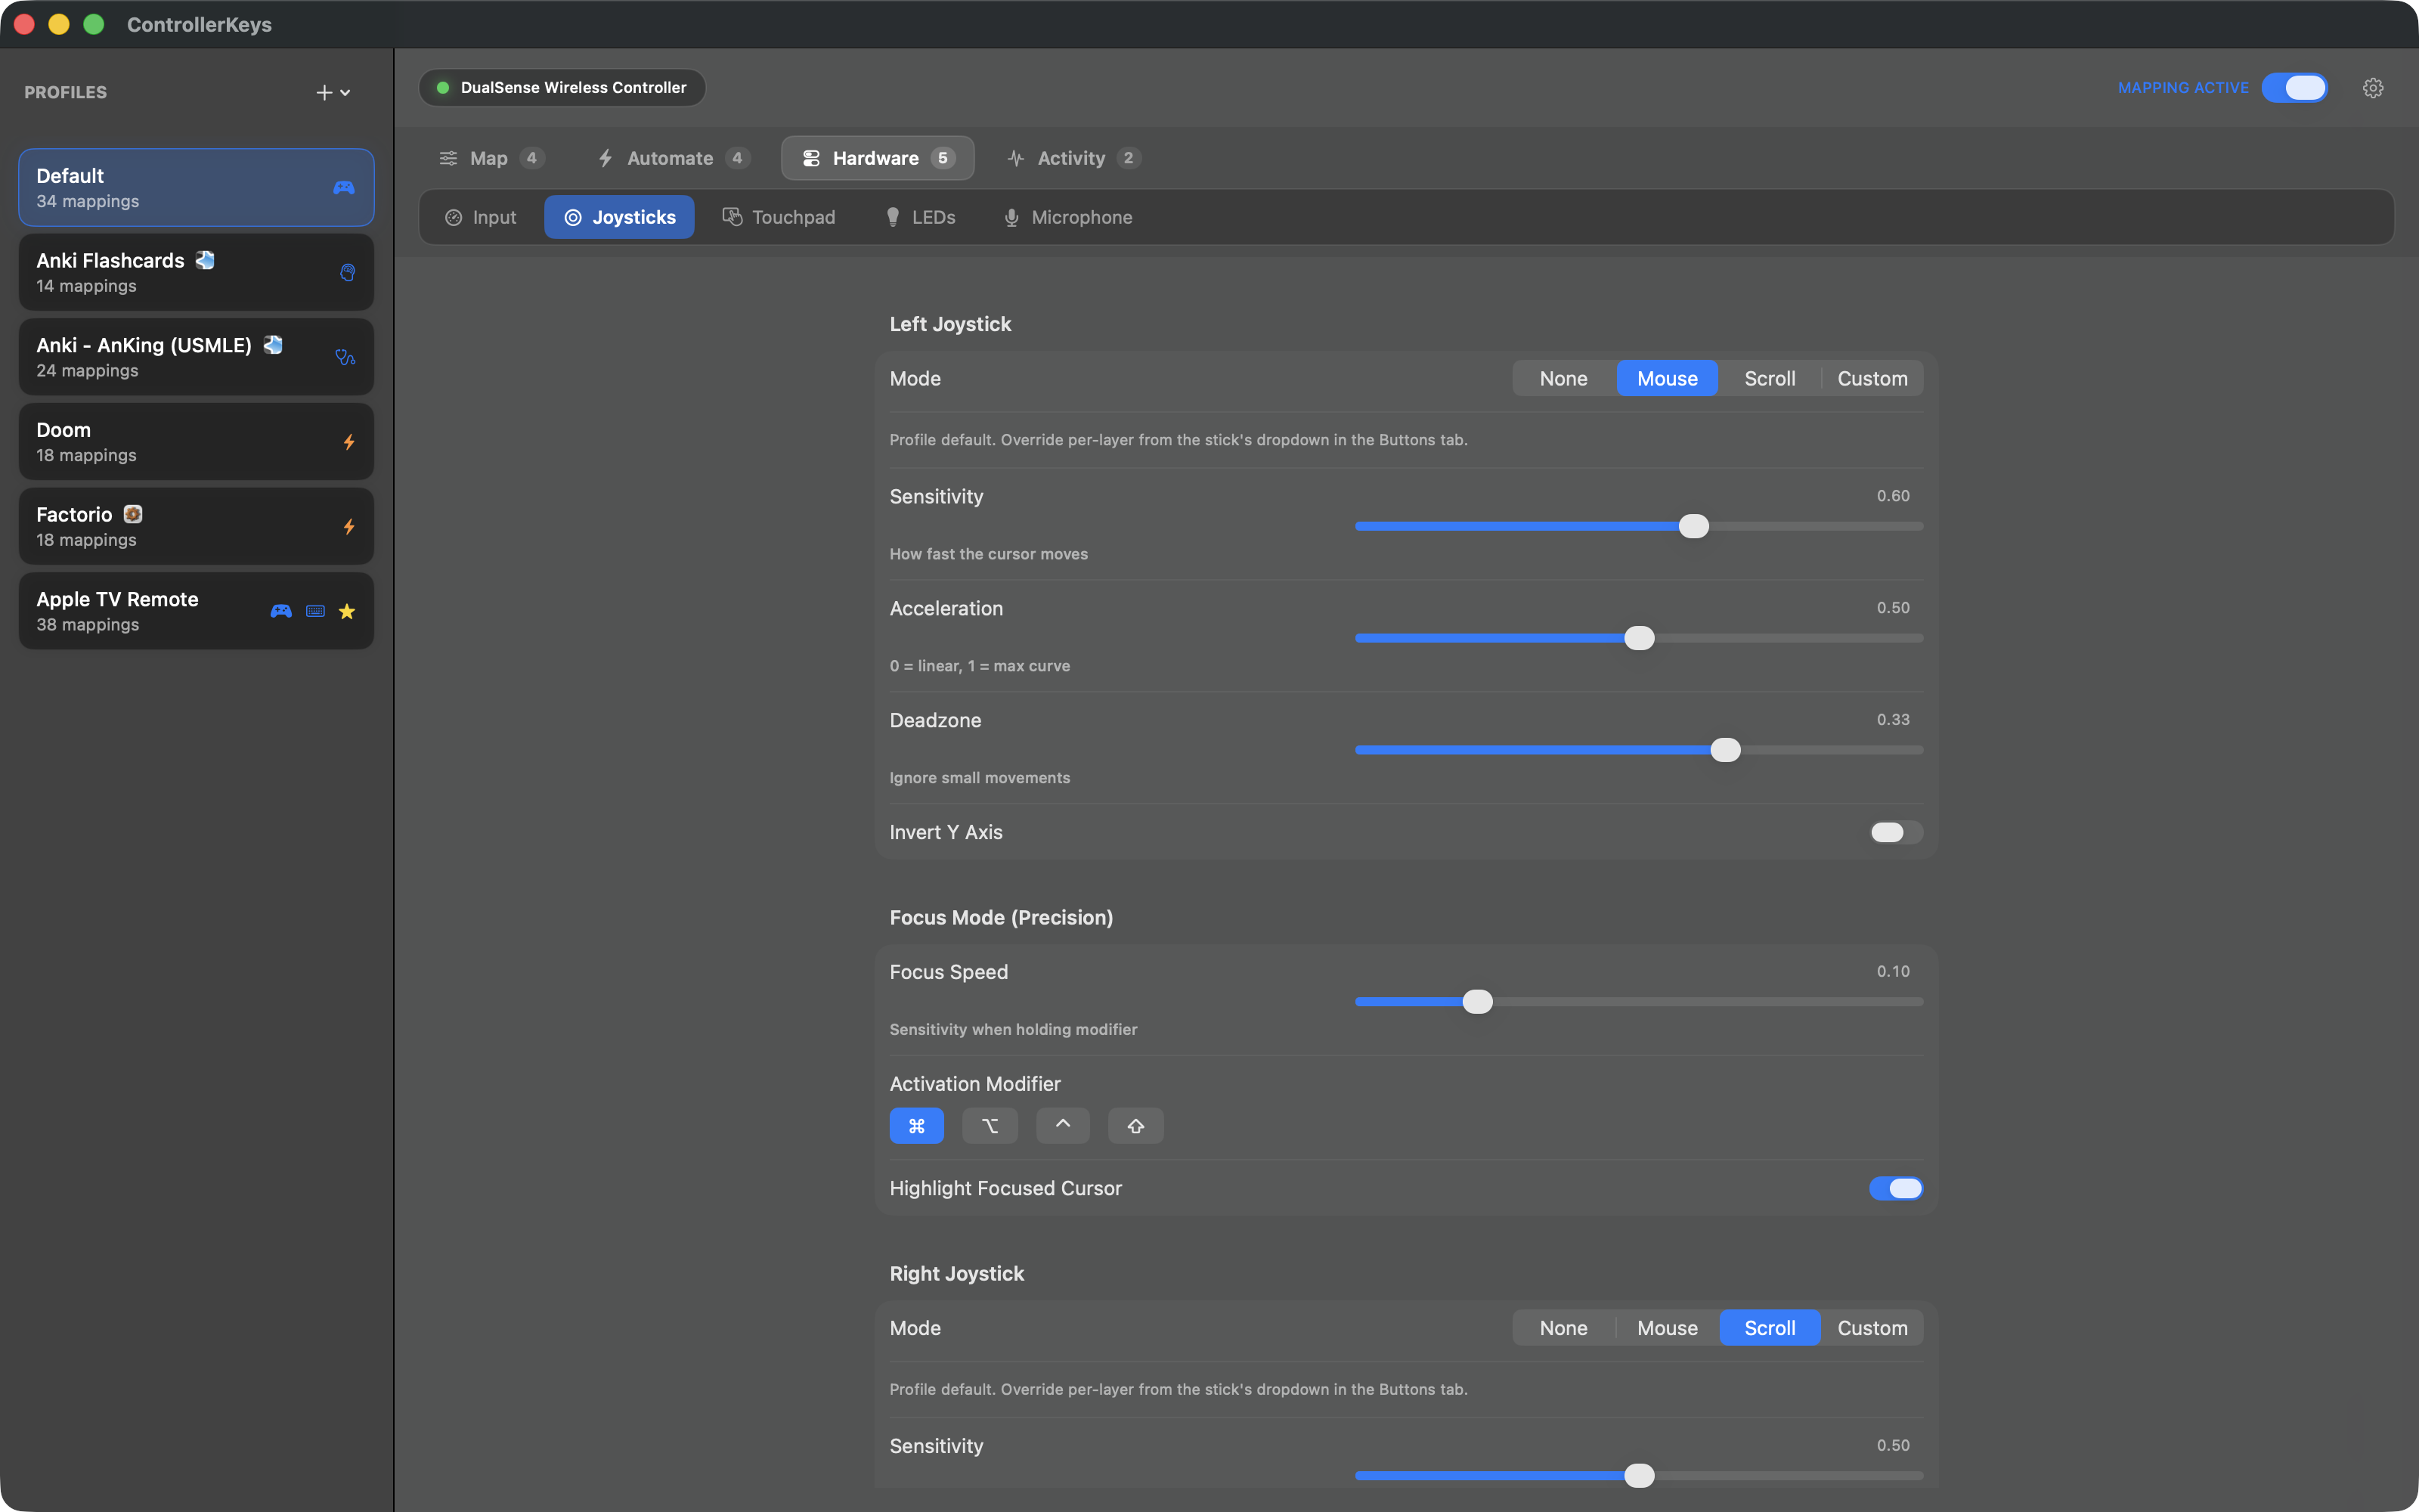Click the lightning bolt icon on Factorio profile

tap(348, 526)
